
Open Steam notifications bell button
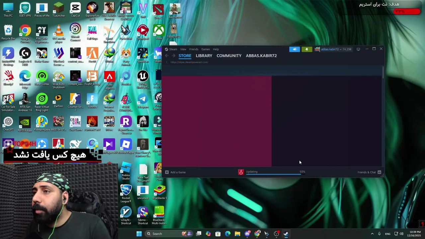[306, 49]
